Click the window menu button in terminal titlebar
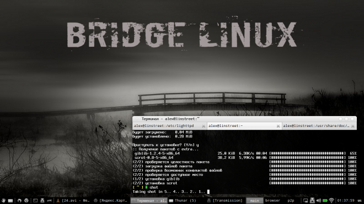364x204 pixels. pos(137,119)
